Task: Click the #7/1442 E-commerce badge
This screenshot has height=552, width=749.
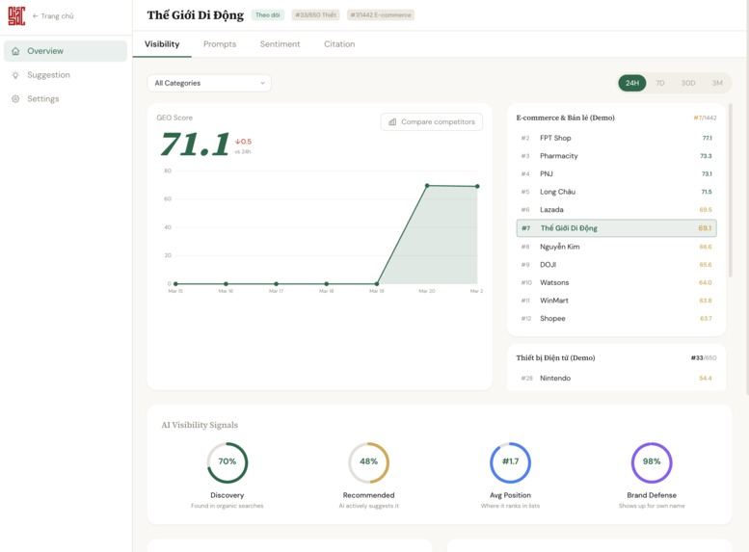Action: click(381, 15)
